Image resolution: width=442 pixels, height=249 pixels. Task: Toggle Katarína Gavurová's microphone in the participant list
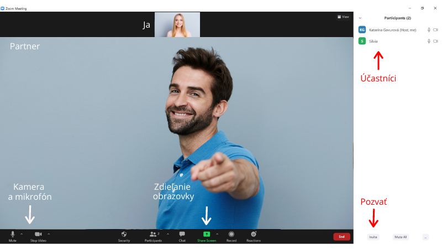click(429, 30)
